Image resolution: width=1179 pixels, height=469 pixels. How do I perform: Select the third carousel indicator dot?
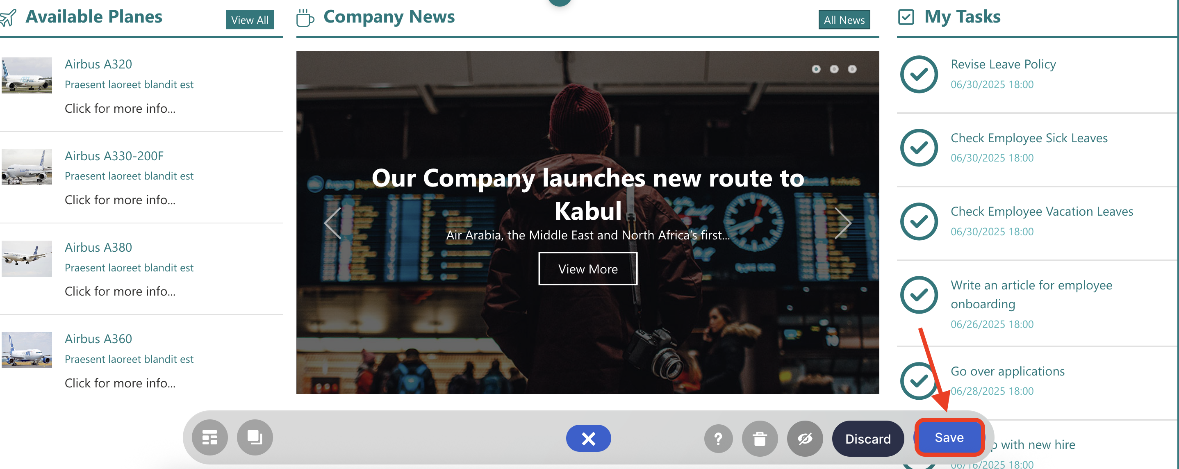pos(852,69)
